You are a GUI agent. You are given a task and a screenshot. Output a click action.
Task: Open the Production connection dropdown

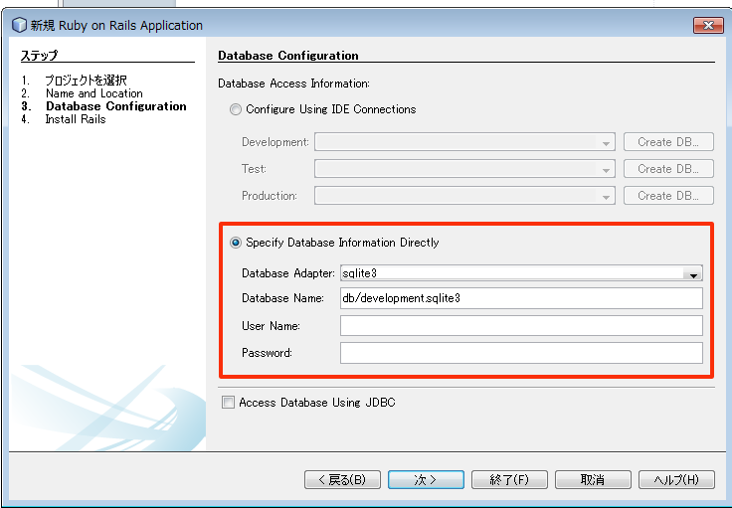point(464,196)
